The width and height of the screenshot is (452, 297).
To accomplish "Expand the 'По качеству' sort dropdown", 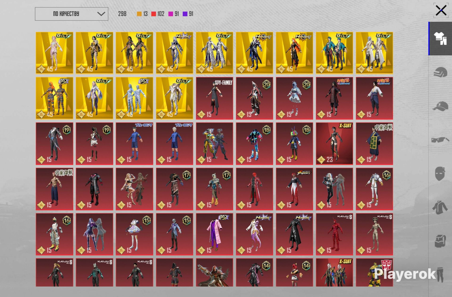I will (72, 14).
